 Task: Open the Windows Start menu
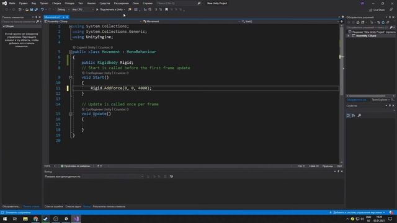[x=5, y=219]
